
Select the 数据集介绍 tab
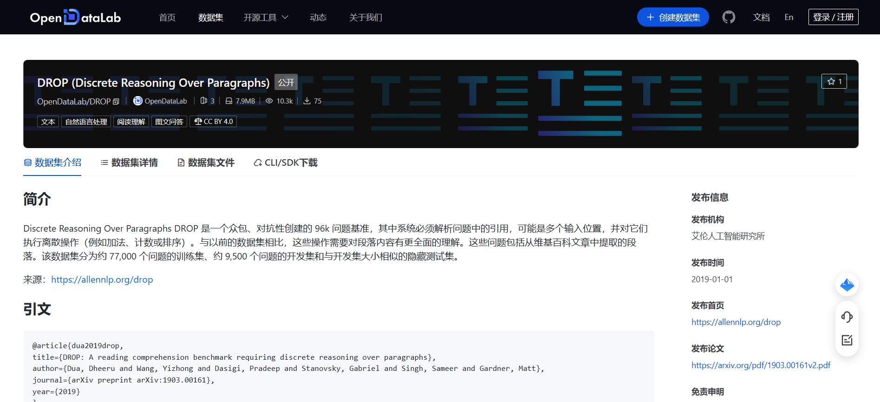52,162
